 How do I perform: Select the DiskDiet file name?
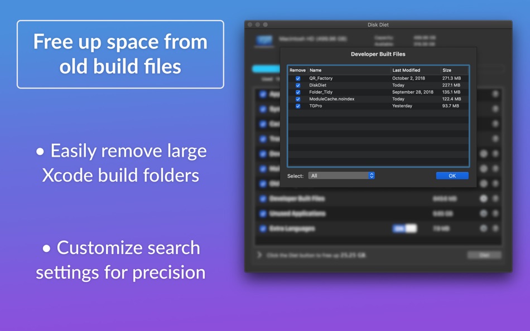[x=318, y=85]
